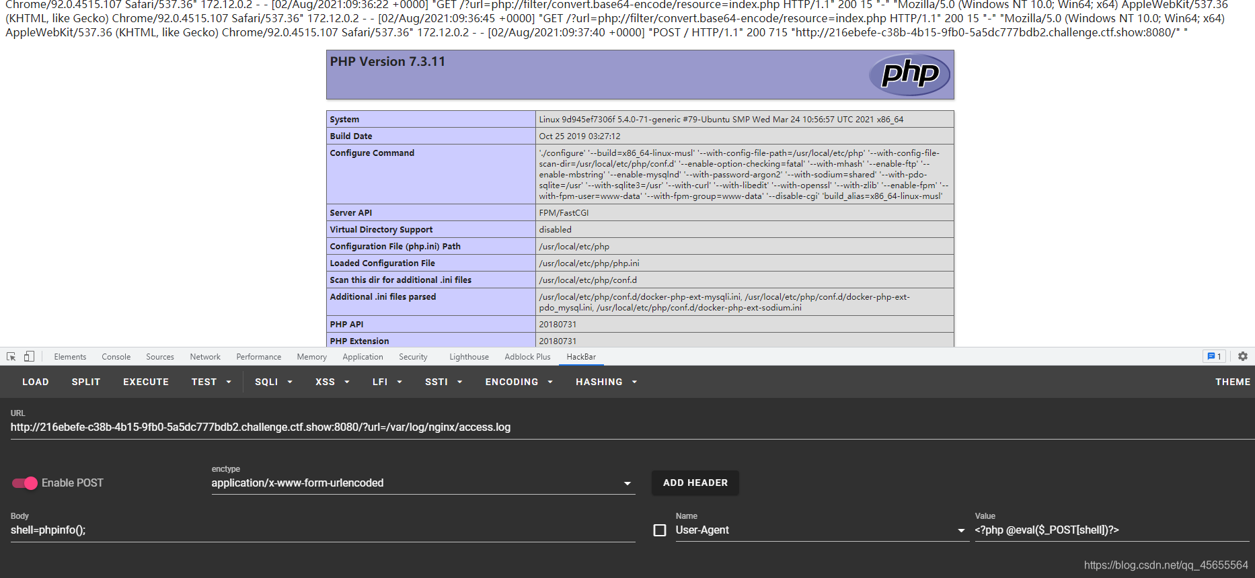The height and width of the screenshot is (578, 1255).
Task: Click the 'FPM/FastCGI' Server API value
Action: click(564, 213)
